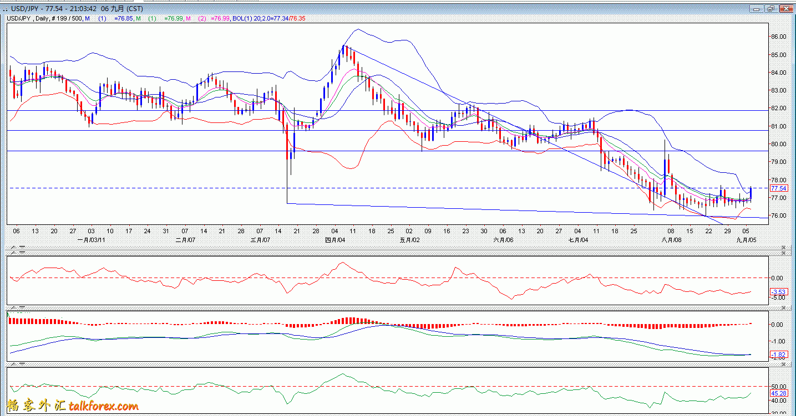Click the momentum value tag -3.53
This screenshot has width=796, height=416.
pos(779,291)
